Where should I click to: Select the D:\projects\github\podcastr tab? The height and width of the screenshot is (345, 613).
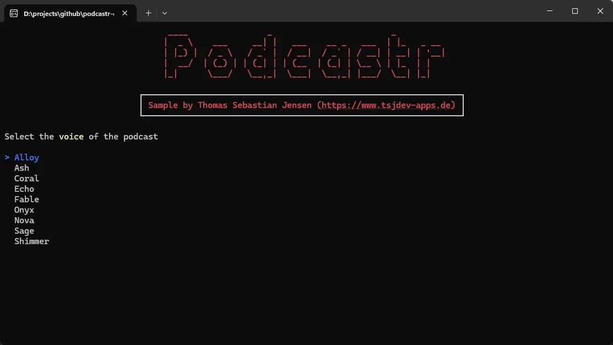pos(68,13)
